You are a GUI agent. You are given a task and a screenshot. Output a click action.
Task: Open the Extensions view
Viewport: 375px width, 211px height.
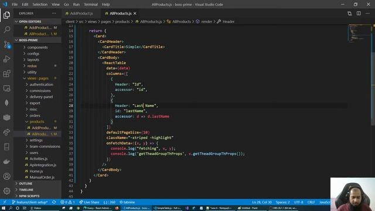point(6,74)
